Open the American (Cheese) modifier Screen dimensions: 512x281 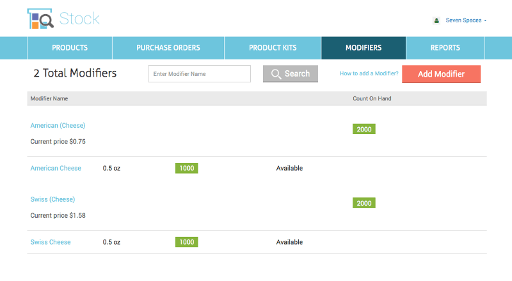pos(58,126)
